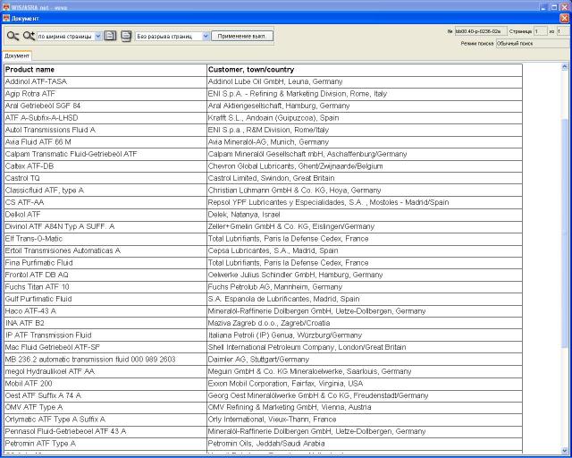This screenshot has width=572, height=458.
Task: Select 'Orlymatic ATF Type A Suffix A' cell
Action: (x=105, y=420)
